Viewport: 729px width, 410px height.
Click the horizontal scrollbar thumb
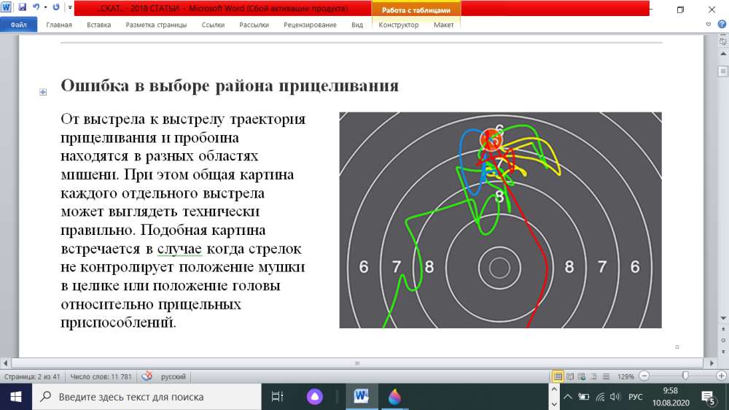tap(357, 363)
